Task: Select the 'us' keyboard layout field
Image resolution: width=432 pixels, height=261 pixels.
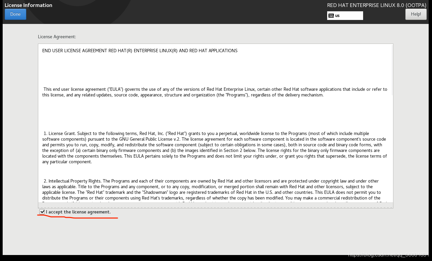Action: (x=345, y=16)
